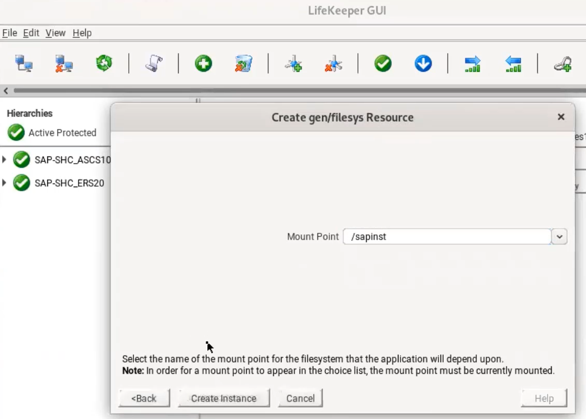Expand the SAP-SHC_ERS20 hierarchy node
The width and height of the screenshot is (586, 419).
4,183
